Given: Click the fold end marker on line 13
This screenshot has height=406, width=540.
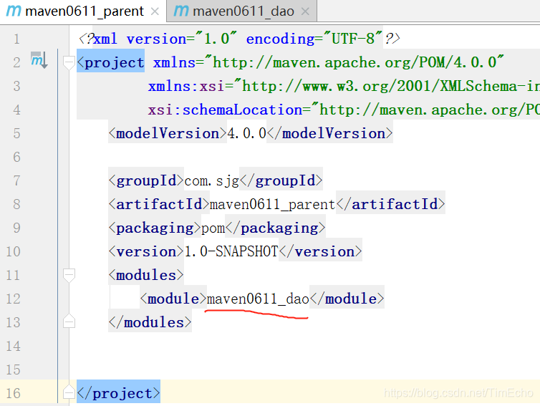Looking at the screenshot, I should 69,321.
